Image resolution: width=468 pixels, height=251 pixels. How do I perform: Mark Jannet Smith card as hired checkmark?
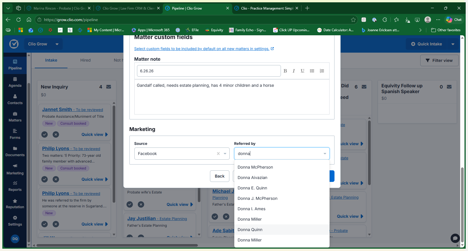click(45, 134)
